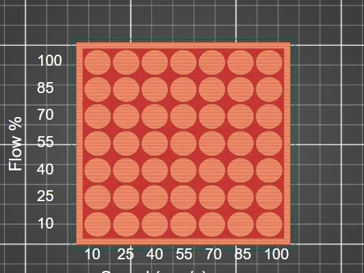Select the 40 label on the Flow axis
This screenshot has height=273, width=364.
[45, 169]
